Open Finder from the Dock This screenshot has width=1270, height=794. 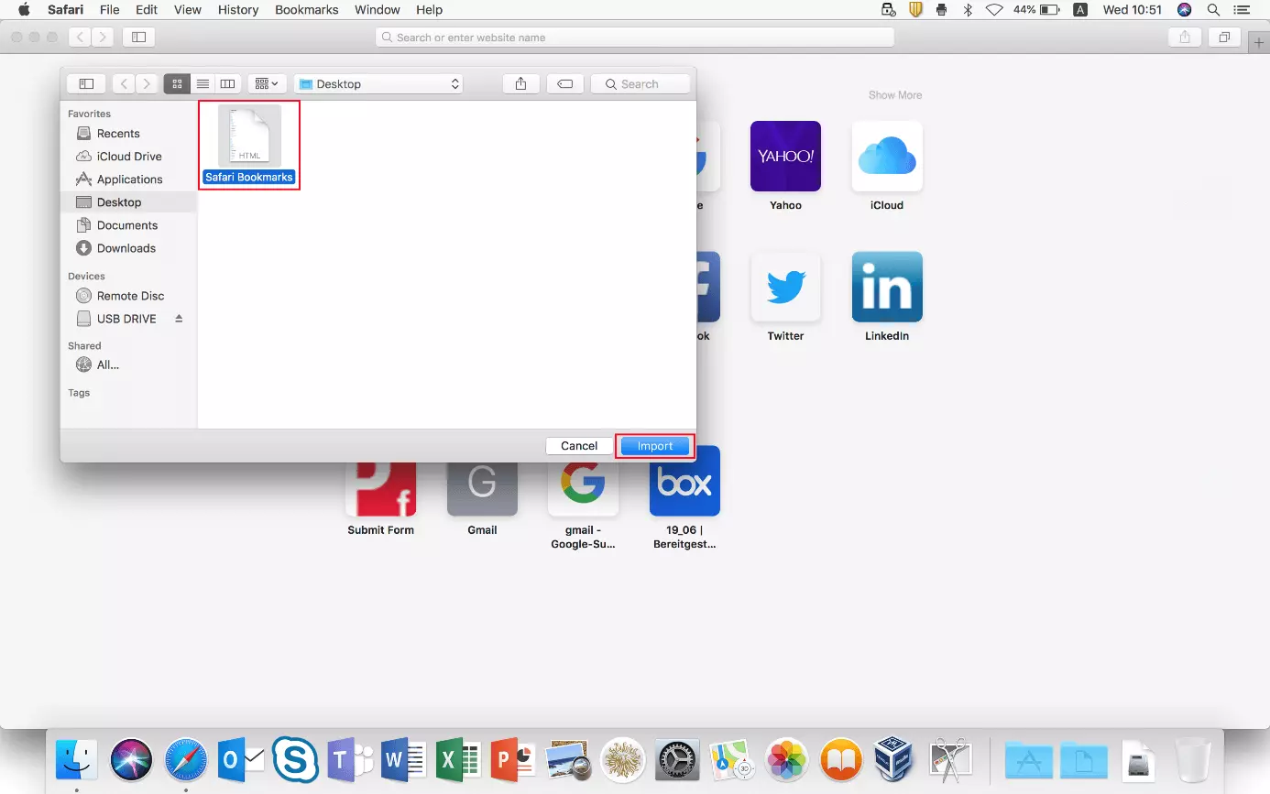coord(77,759)
